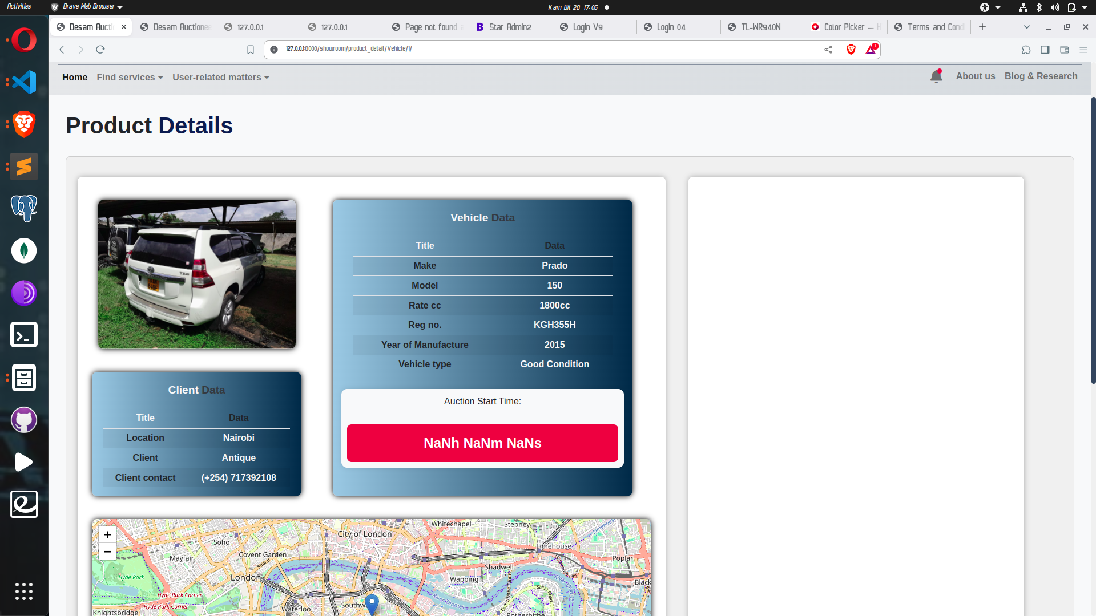Click the Brave Shields lion icon
Image resolution: width=1096 pixels, height=616 pixels.
851,50
